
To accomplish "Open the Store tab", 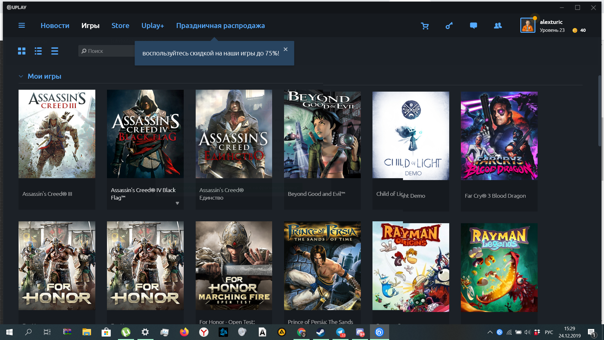I will coord(120,25).
